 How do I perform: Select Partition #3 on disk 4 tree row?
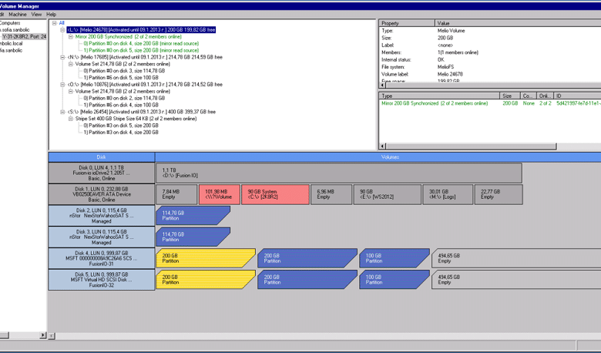tap(121, 133)
